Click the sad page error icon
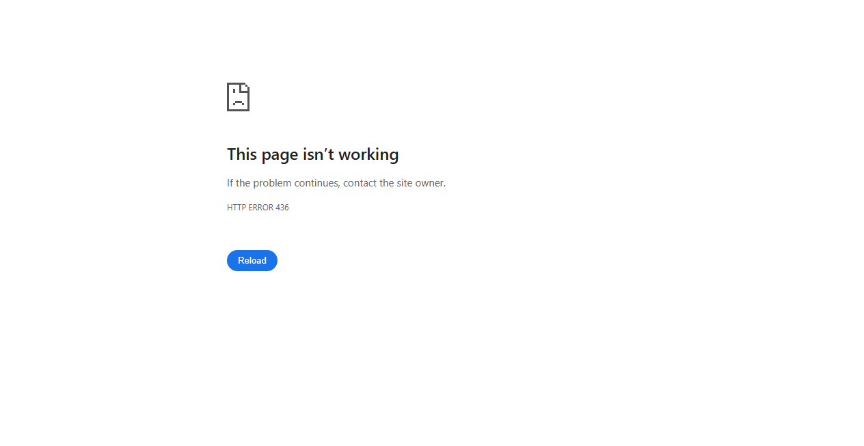 [238, 97]
